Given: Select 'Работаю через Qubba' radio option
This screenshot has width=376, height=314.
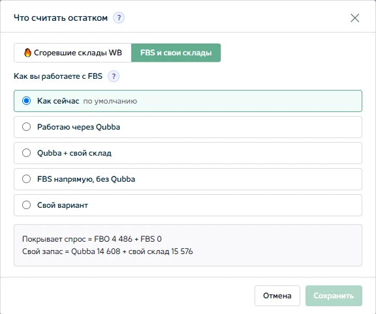Looking at the screenshot, I should tap(188, 127).
